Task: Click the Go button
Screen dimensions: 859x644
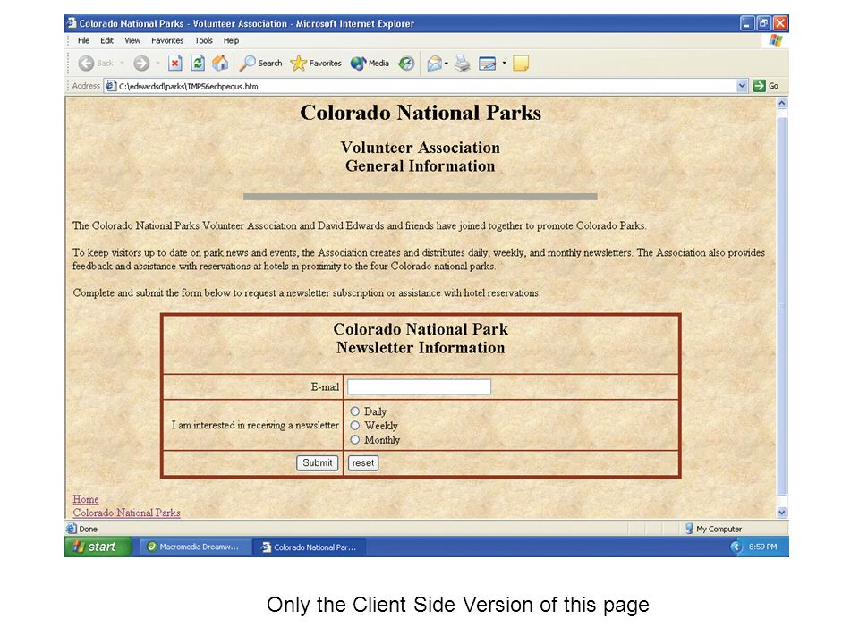Action: pyautogui.click(x=766, y=86)
